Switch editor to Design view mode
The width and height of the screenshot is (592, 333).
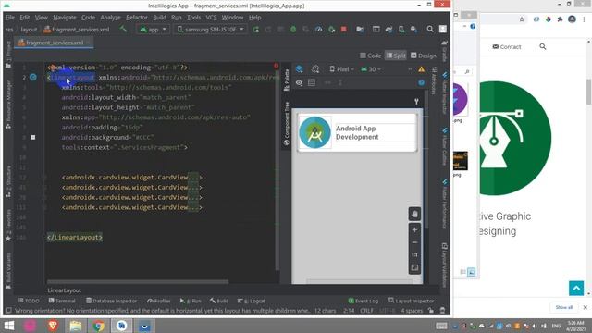[424, 55]
